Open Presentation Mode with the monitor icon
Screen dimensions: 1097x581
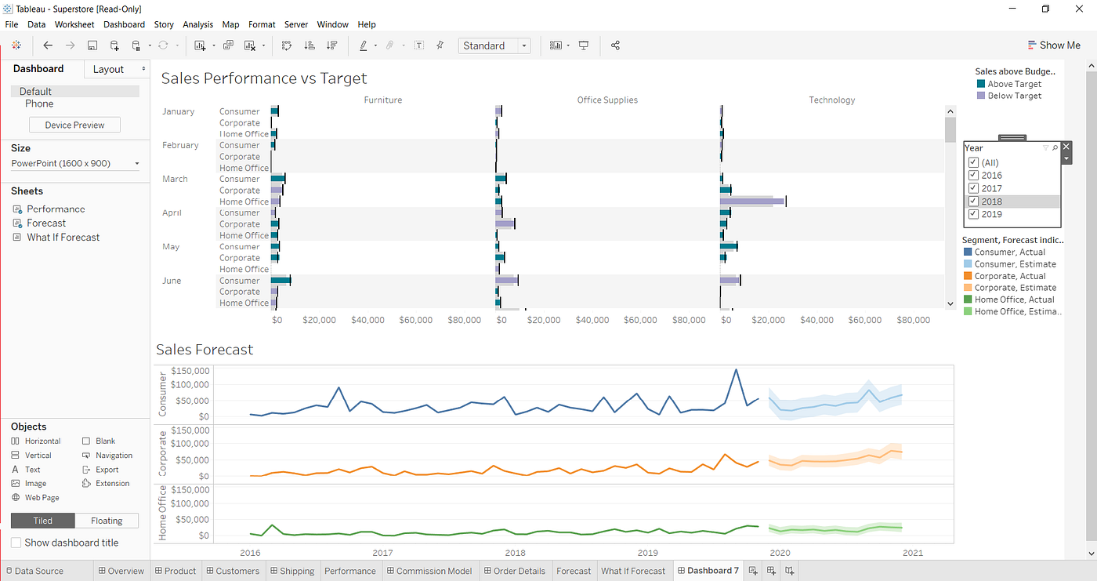[x=584, y=45]
